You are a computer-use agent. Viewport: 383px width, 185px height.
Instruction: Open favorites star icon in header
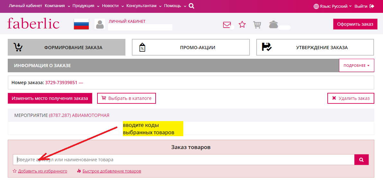[x=242, y=24]
